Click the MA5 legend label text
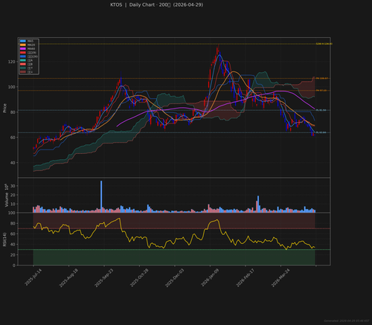 (x=31, y=41)
